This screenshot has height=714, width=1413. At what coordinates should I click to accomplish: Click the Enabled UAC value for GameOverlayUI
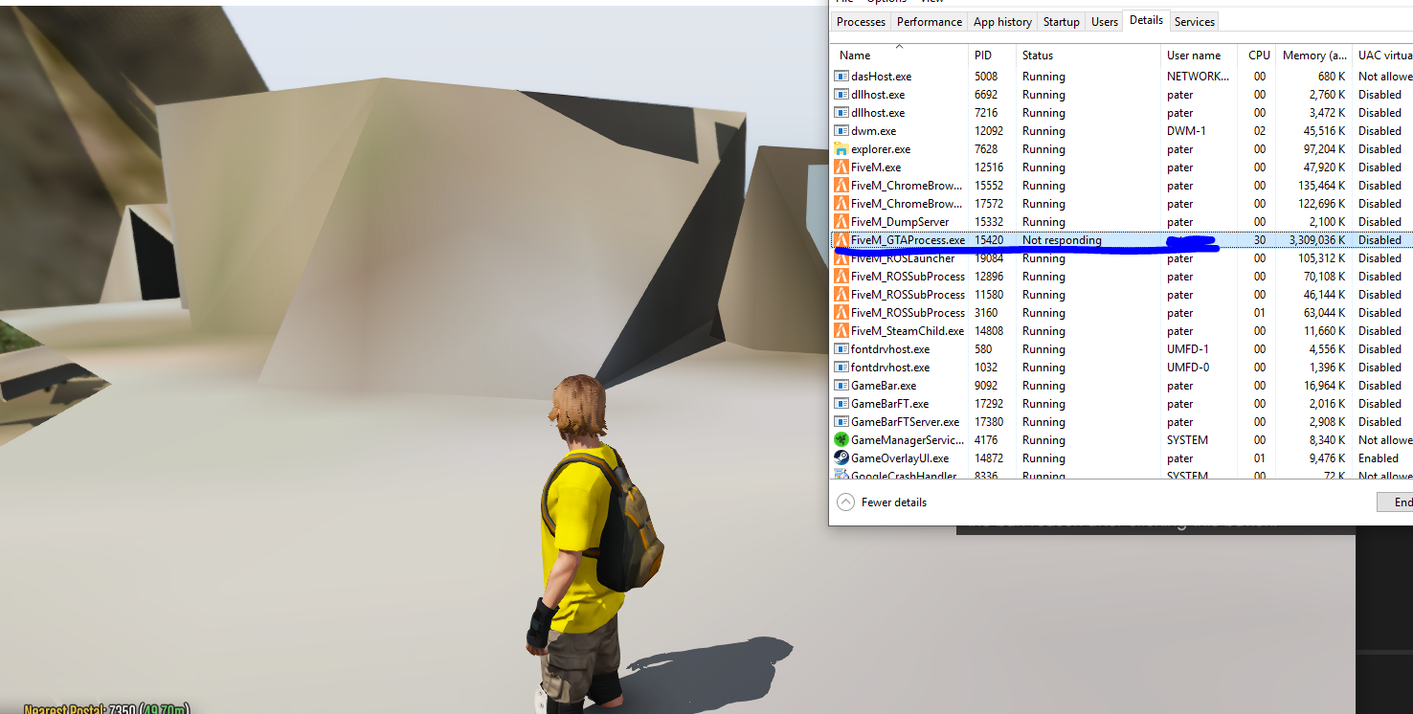point(1379,458)
